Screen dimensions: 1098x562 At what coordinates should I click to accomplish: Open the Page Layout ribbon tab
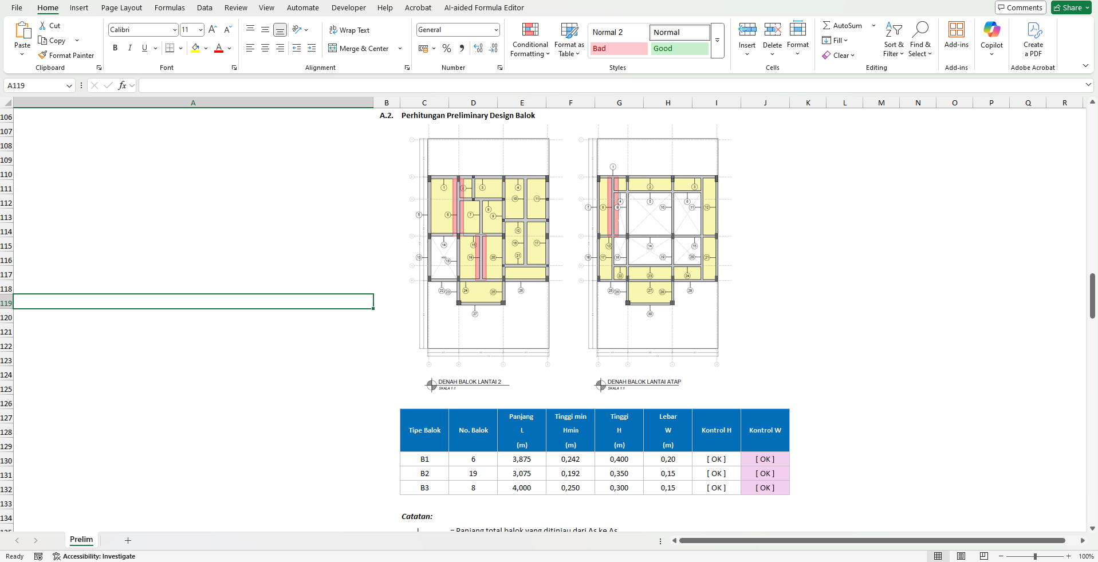(121, 8)
